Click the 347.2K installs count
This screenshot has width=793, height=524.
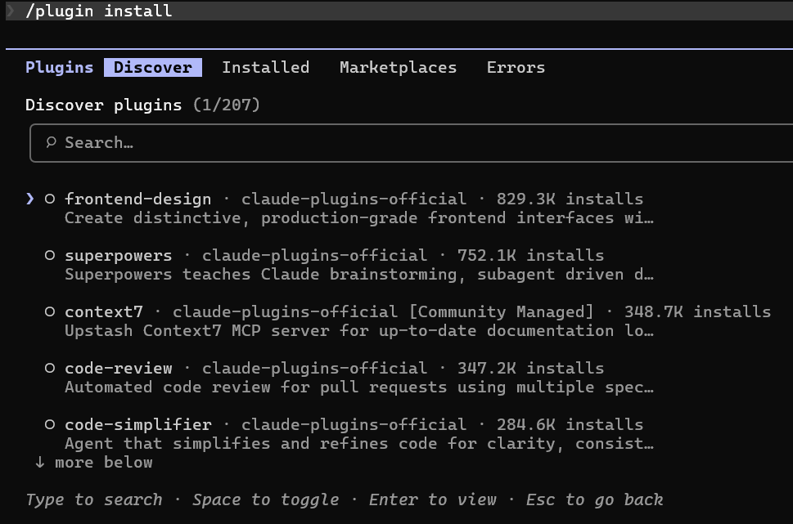tap(530, 369)
